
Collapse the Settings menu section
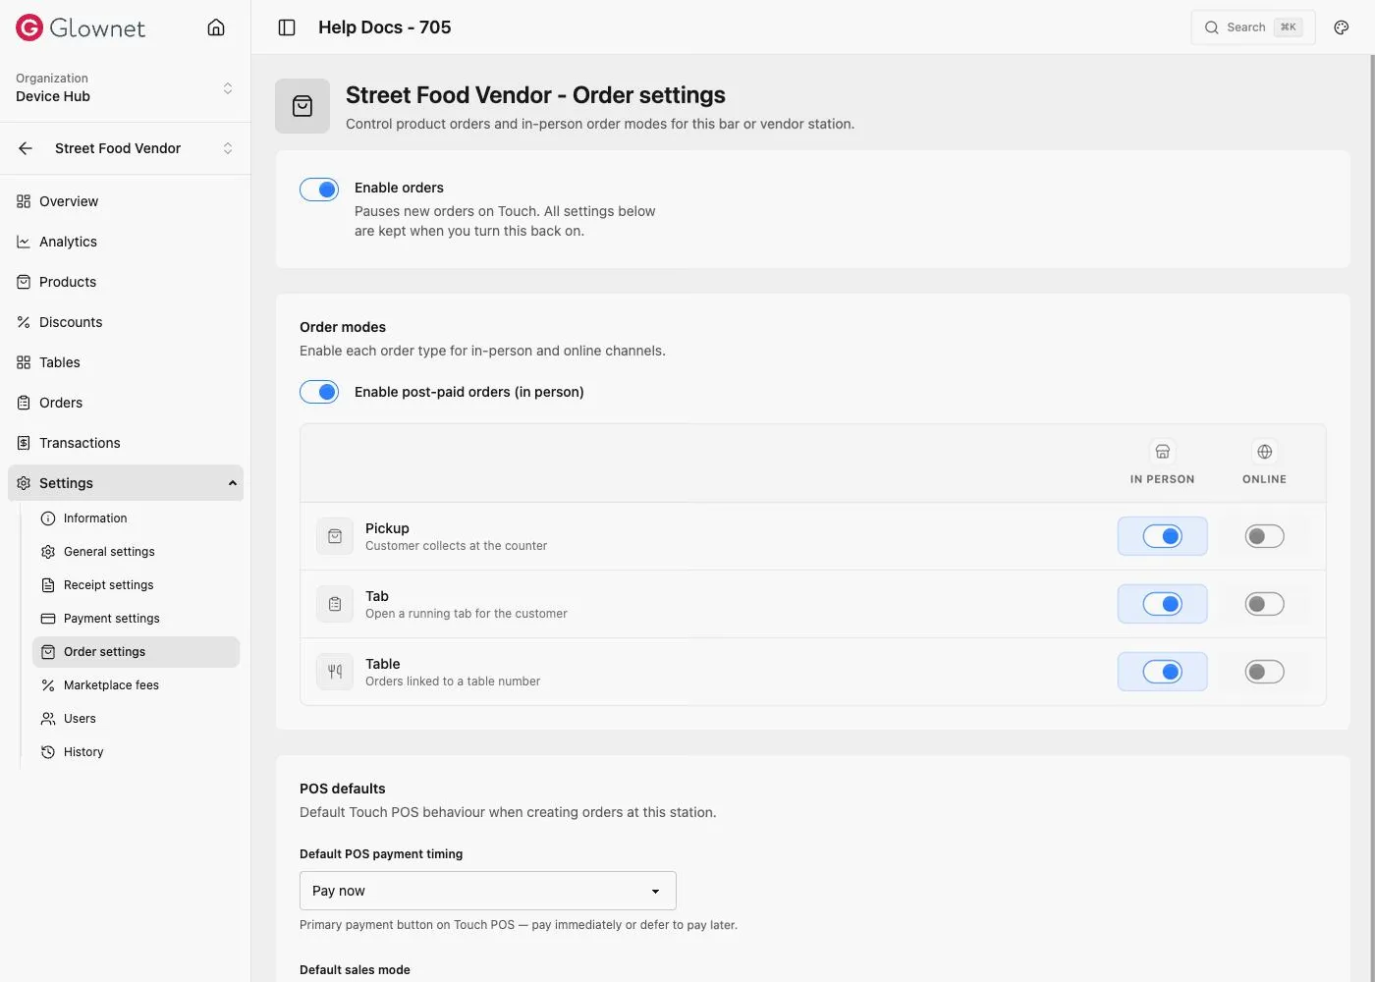tap(126, 483)
